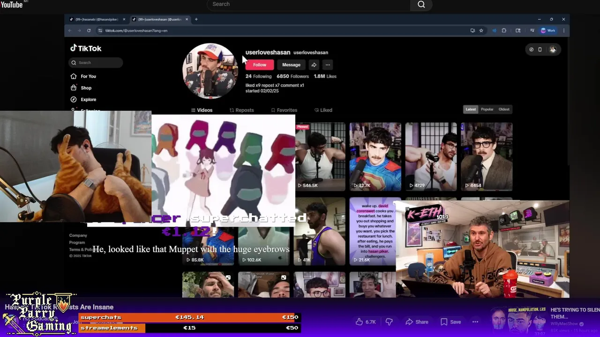Viewport: 600px width, 337px height.
Task: Follow the userloveshasan account
Action: tap(259, 65)
